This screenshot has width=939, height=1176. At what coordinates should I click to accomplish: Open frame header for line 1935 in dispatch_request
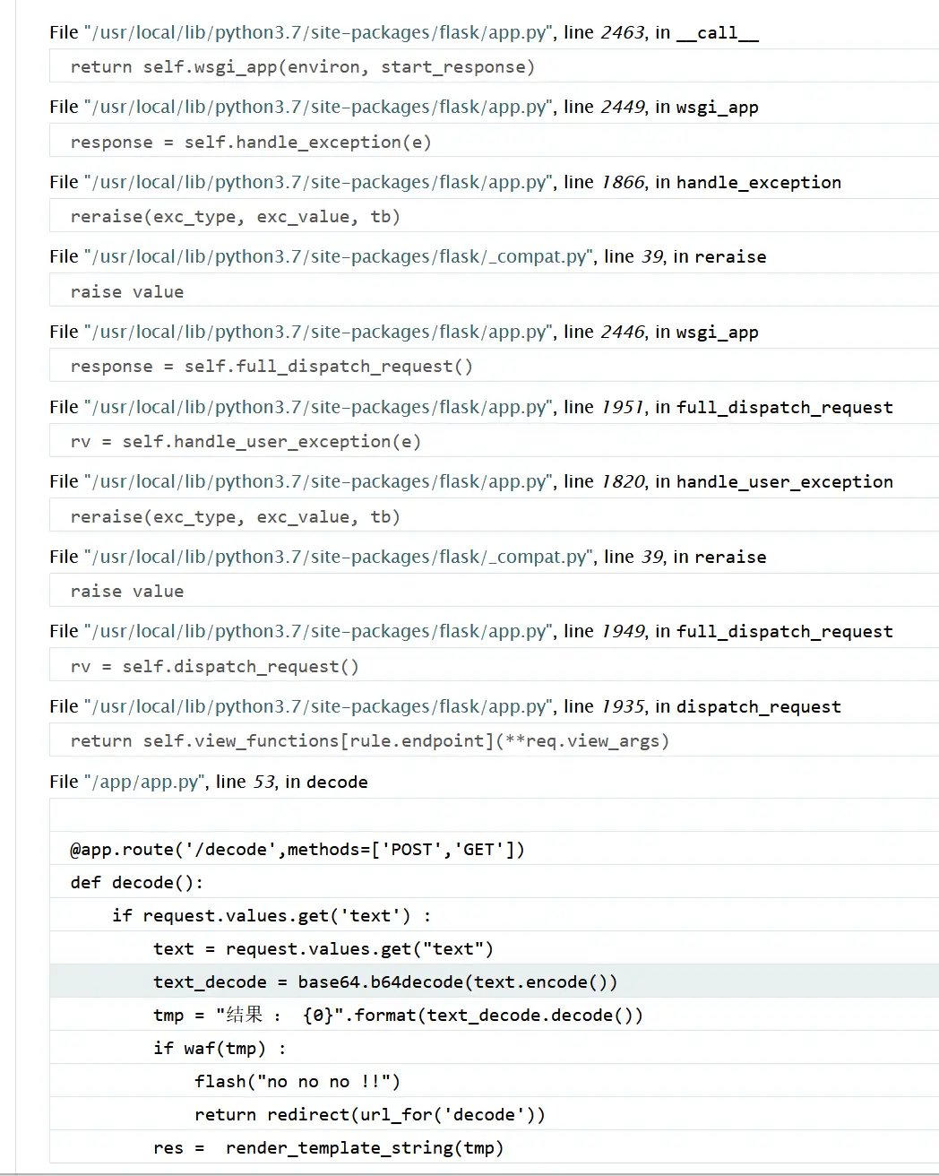pyautogui.click(x=444, y=707)
